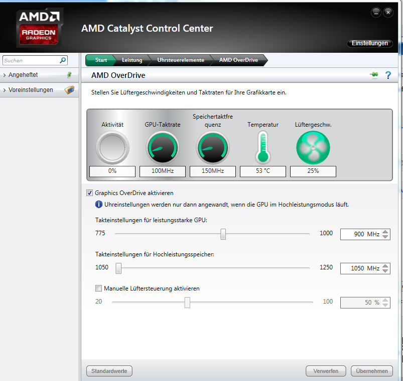The height and width of the screenshot is (381, 403).
Task: Click the AMD Catalyst Control Center title
Action: point(147,28)
